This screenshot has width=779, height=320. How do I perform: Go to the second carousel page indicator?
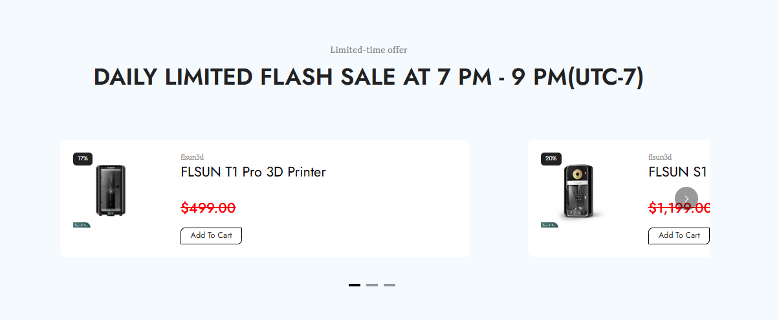[x=372, y=285]
